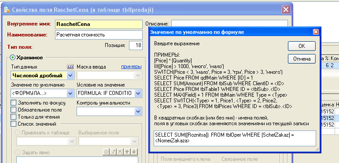Open the примеры link

[131, 67]
